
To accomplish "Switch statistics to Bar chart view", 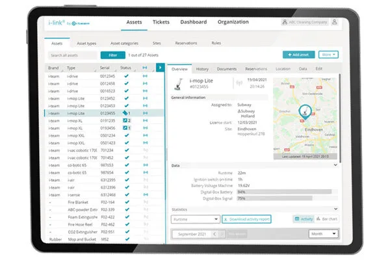I will (x=327, y=219).
